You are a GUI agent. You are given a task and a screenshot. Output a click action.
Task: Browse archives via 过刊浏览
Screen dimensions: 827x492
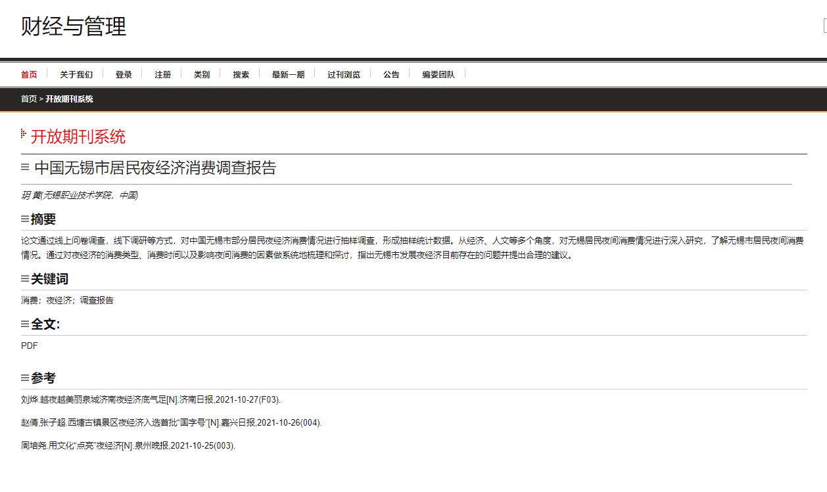tap(344, 74)
